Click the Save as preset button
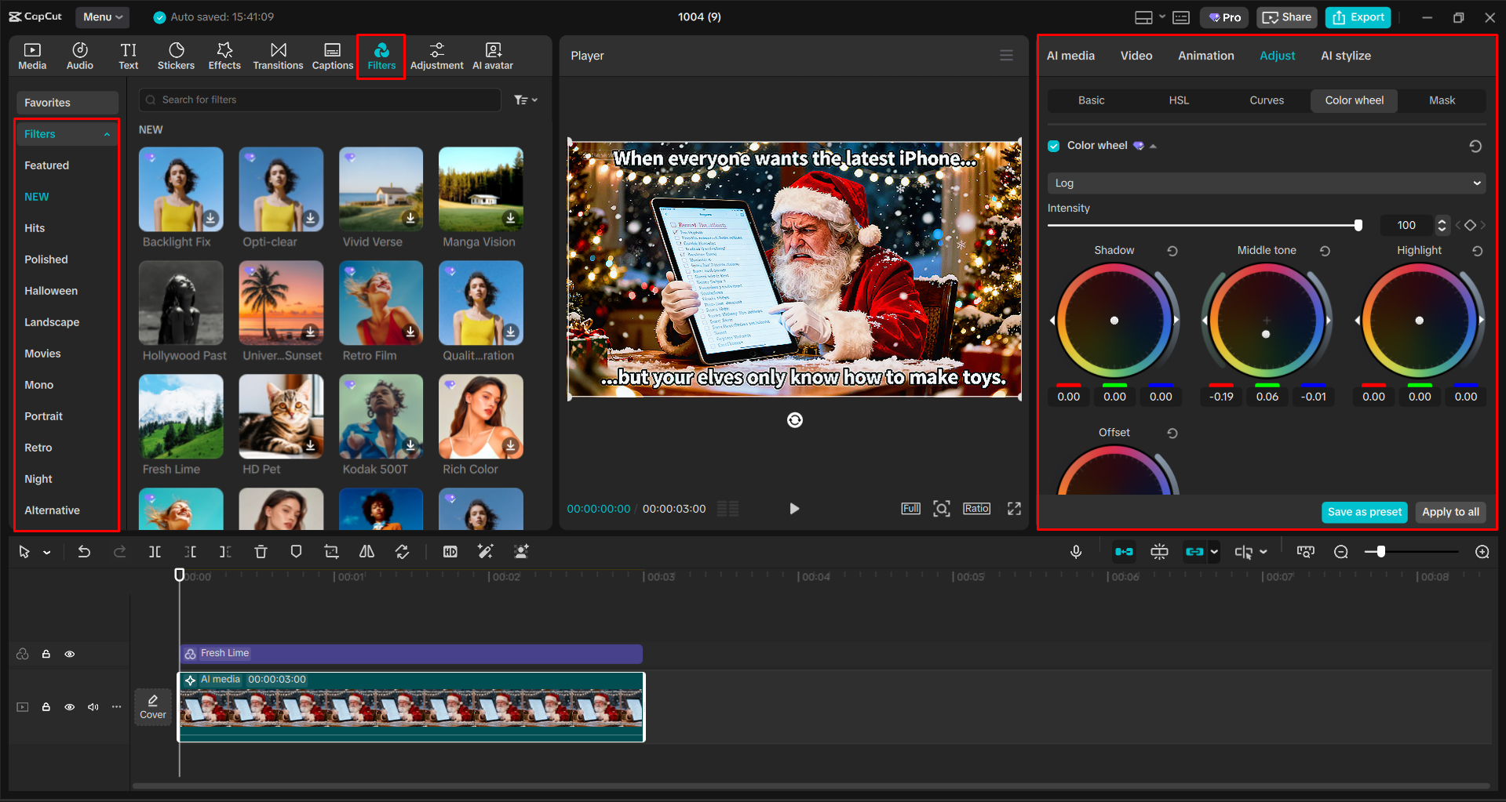Screen dimensions: 1506x802 [x=1364, y=512]
